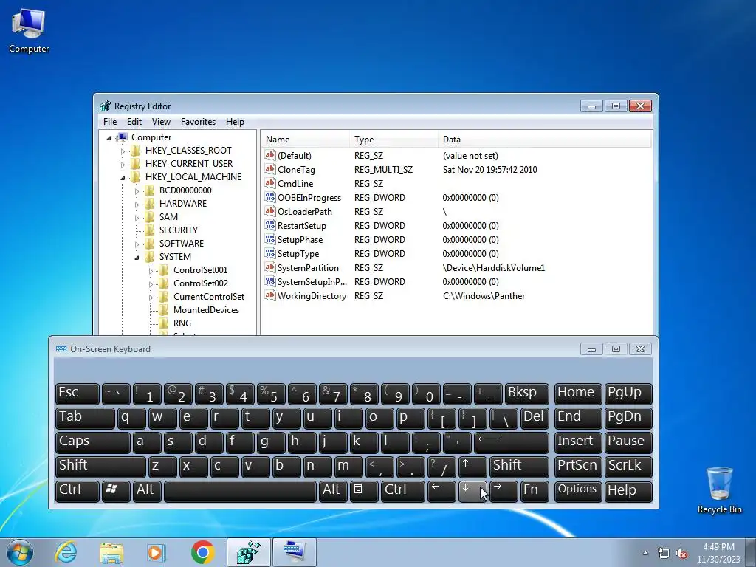Click the Windows logo key on keyboard
Image resolution: width=756 pixels, height=567 pixels.
[x=116, y=490]
